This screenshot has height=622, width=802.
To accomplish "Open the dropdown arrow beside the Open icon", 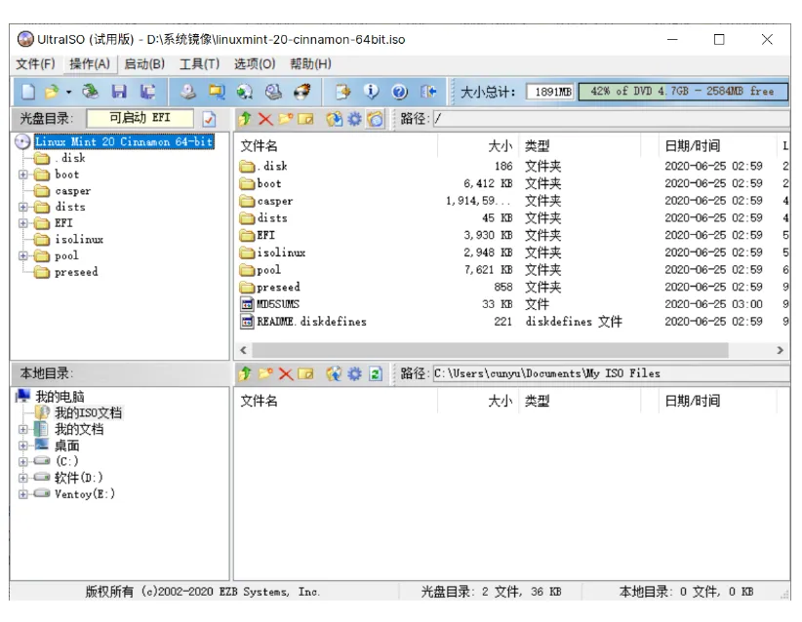I will pos(68,93).
